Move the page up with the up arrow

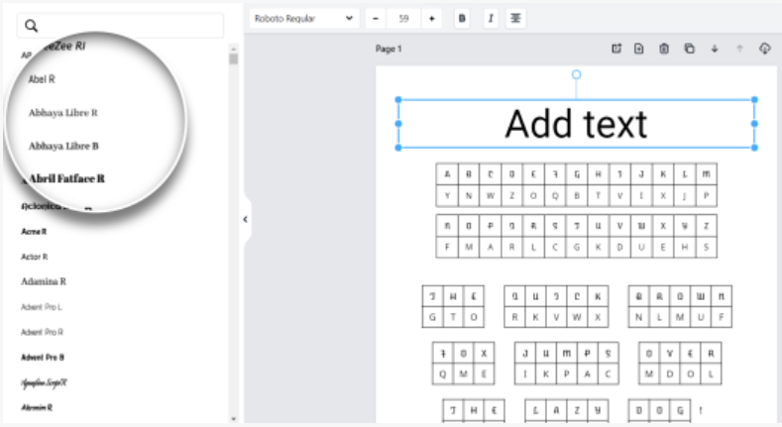click(739, 49)
